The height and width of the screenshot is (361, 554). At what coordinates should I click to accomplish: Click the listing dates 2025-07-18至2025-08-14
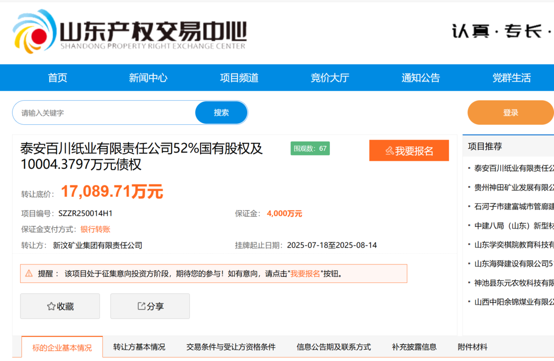[x=332, y=245]
